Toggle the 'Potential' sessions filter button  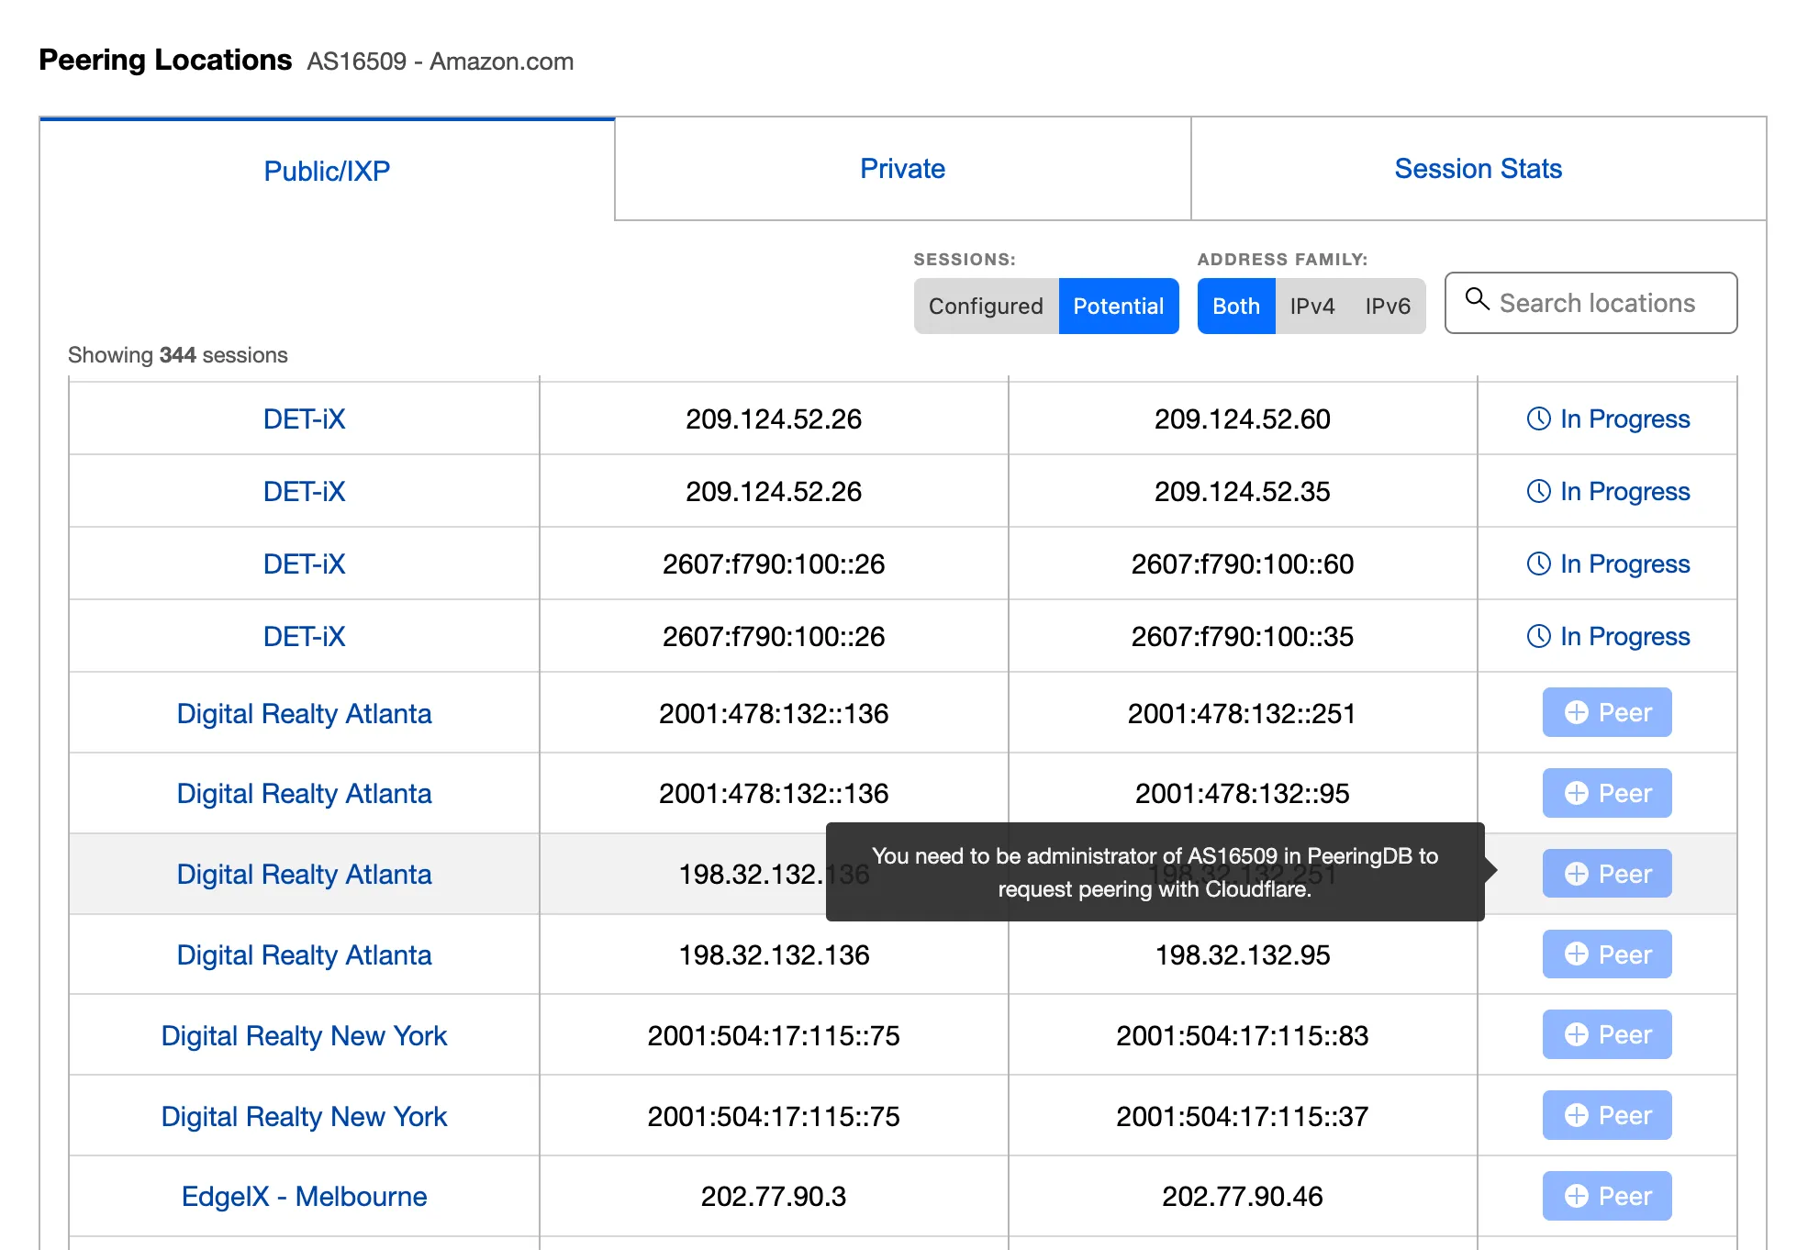point(1122,305)
